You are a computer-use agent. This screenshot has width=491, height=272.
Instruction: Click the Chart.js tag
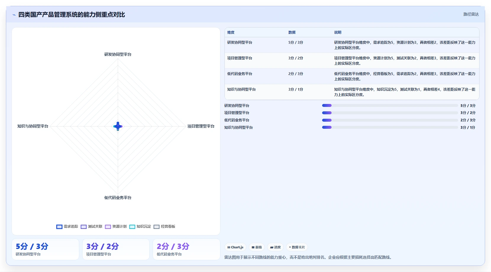click(235, 247)
